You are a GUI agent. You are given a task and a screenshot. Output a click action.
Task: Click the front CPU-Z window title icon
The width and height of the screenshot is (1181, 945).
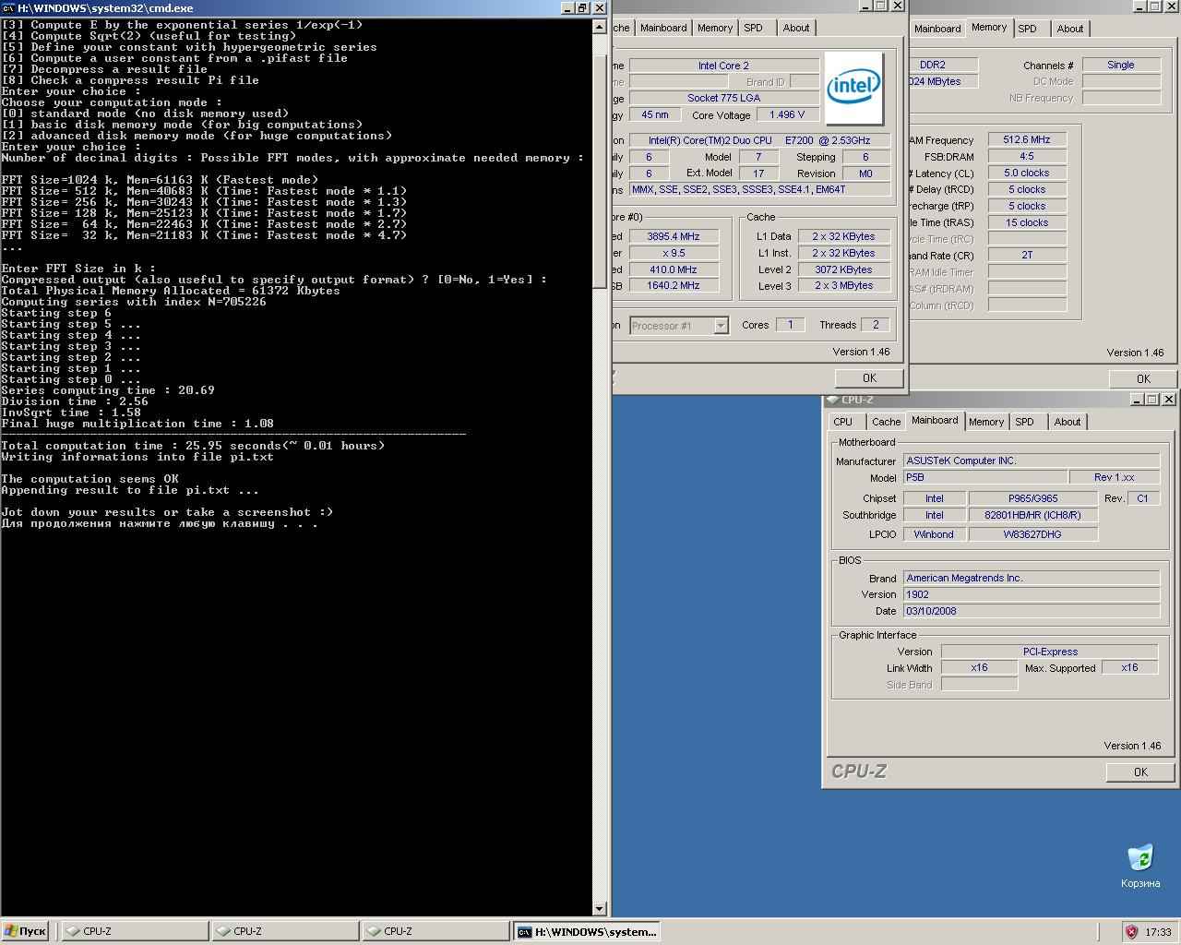(x=832, y=400)
